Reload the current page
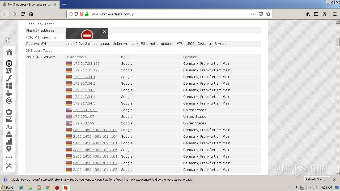Image resolution: width=340 pixels, height=191 pixels. point(23,14)
